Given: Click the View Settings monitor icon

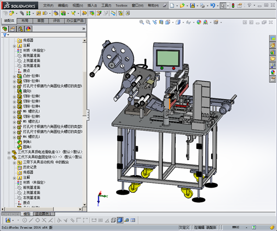Looking at the screenshot, I should (216, 22).
